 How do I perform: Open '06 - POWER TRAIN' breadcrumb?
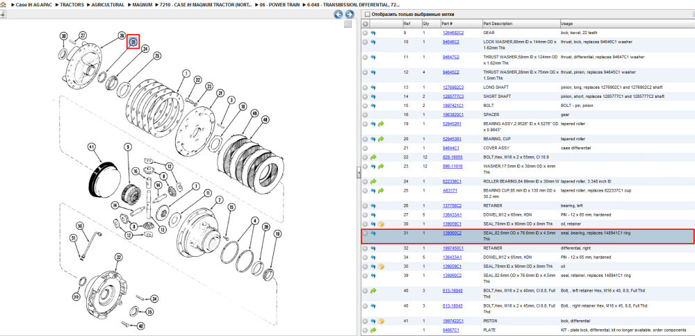[280, 5]
